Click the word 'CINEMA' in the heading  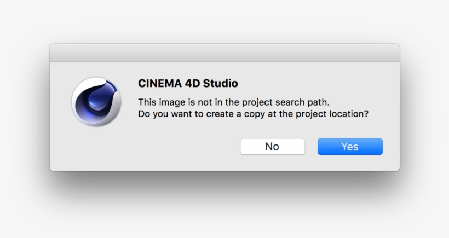[x=160, y=83]
